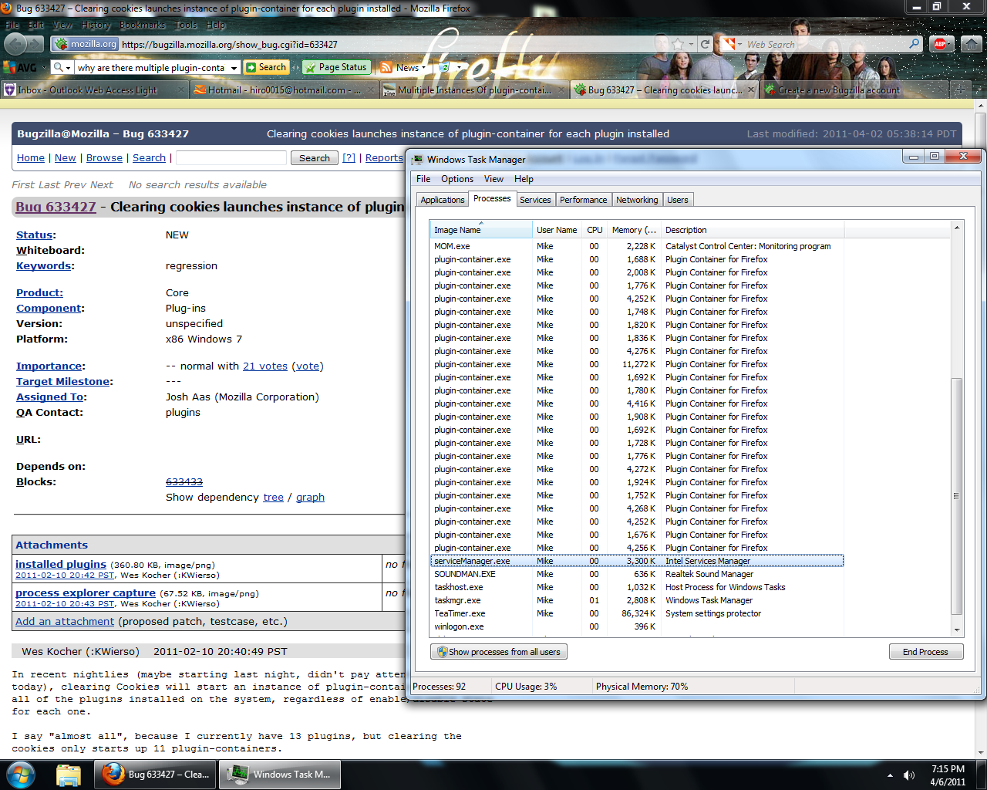This screenshot has width=987, height=790.
Task: Switch to the Performance tab in Task Manager
Action: 583,200
